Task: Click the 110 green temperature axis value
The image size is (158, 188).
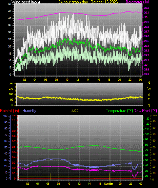Action: [x=147, y=129]
